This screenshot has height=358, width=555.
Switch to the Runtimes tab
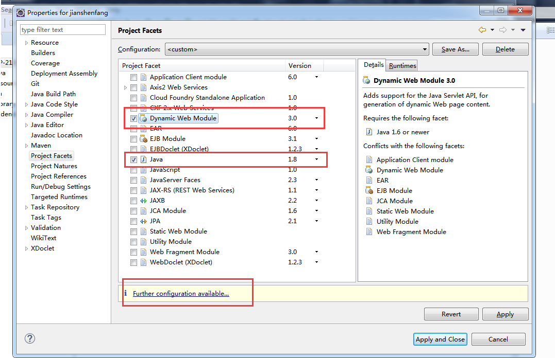pos(402,65)
